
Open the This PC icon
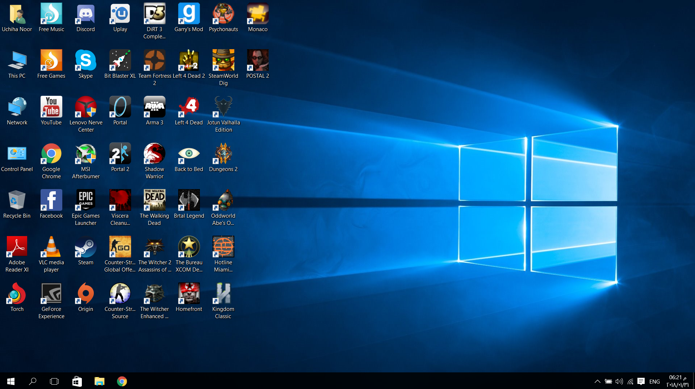pyautogui.click(x=17, y=60)
